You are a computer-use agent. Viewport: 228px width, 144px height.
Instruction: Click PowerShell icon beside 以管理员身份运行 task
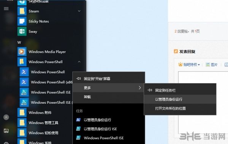78,120
